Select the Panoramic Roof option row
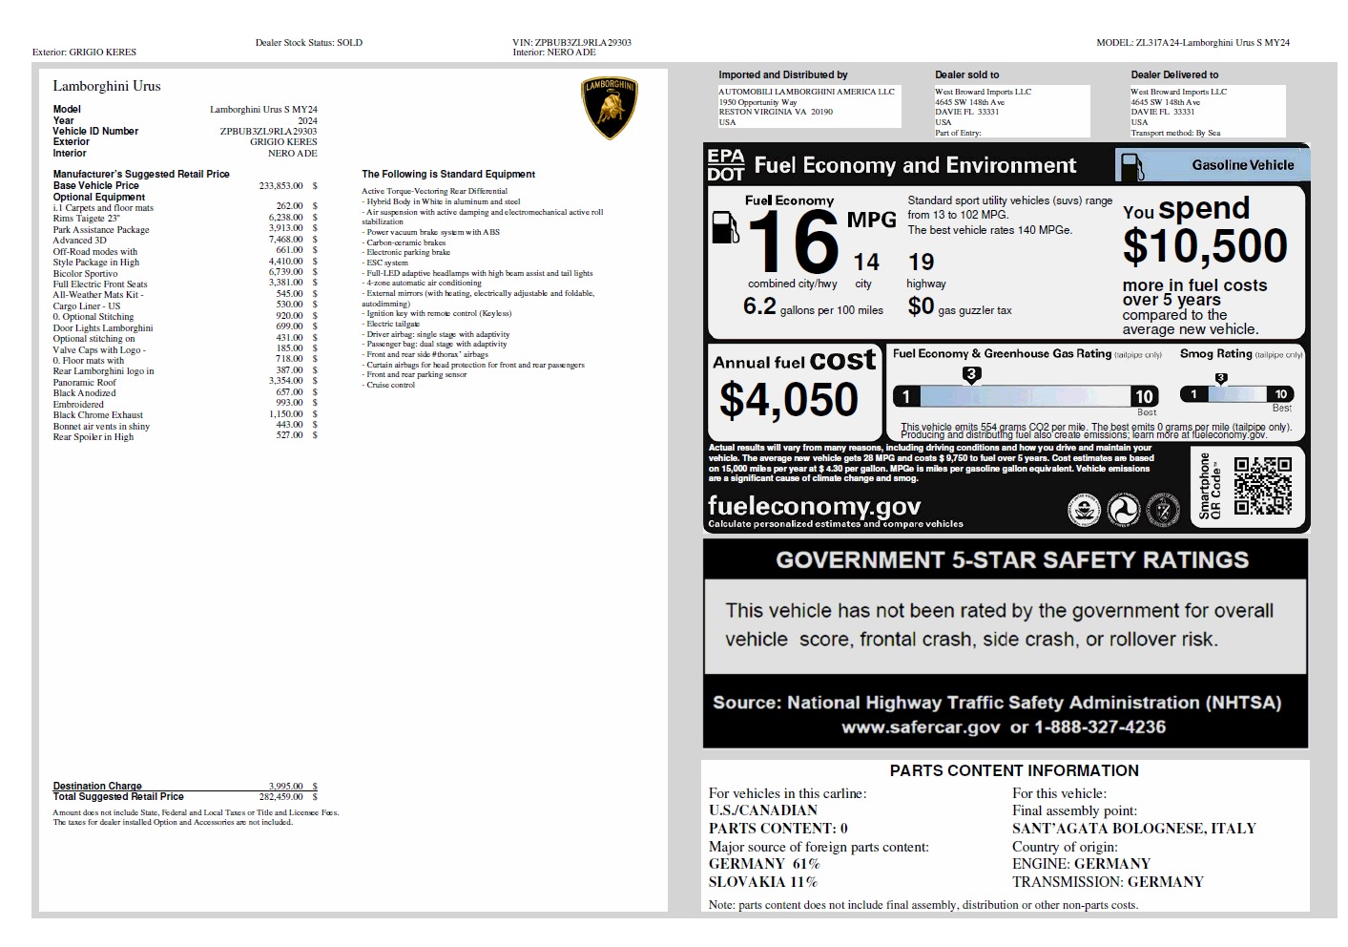 (x=185, y=381)
